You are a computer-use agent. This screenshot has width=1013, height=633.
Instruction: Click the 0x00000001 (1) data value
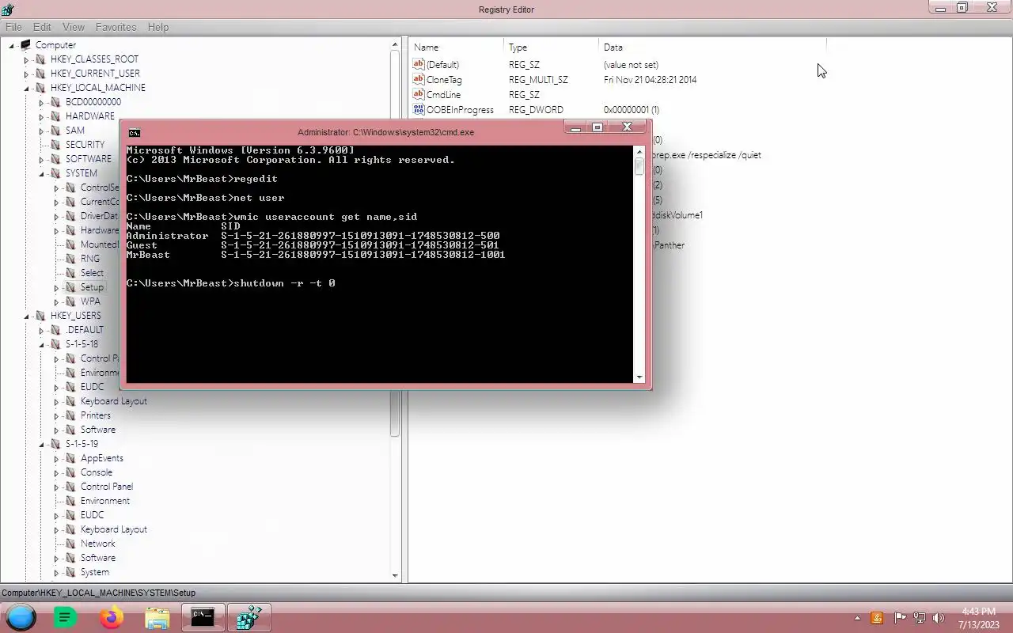click(x=631, y=110)
